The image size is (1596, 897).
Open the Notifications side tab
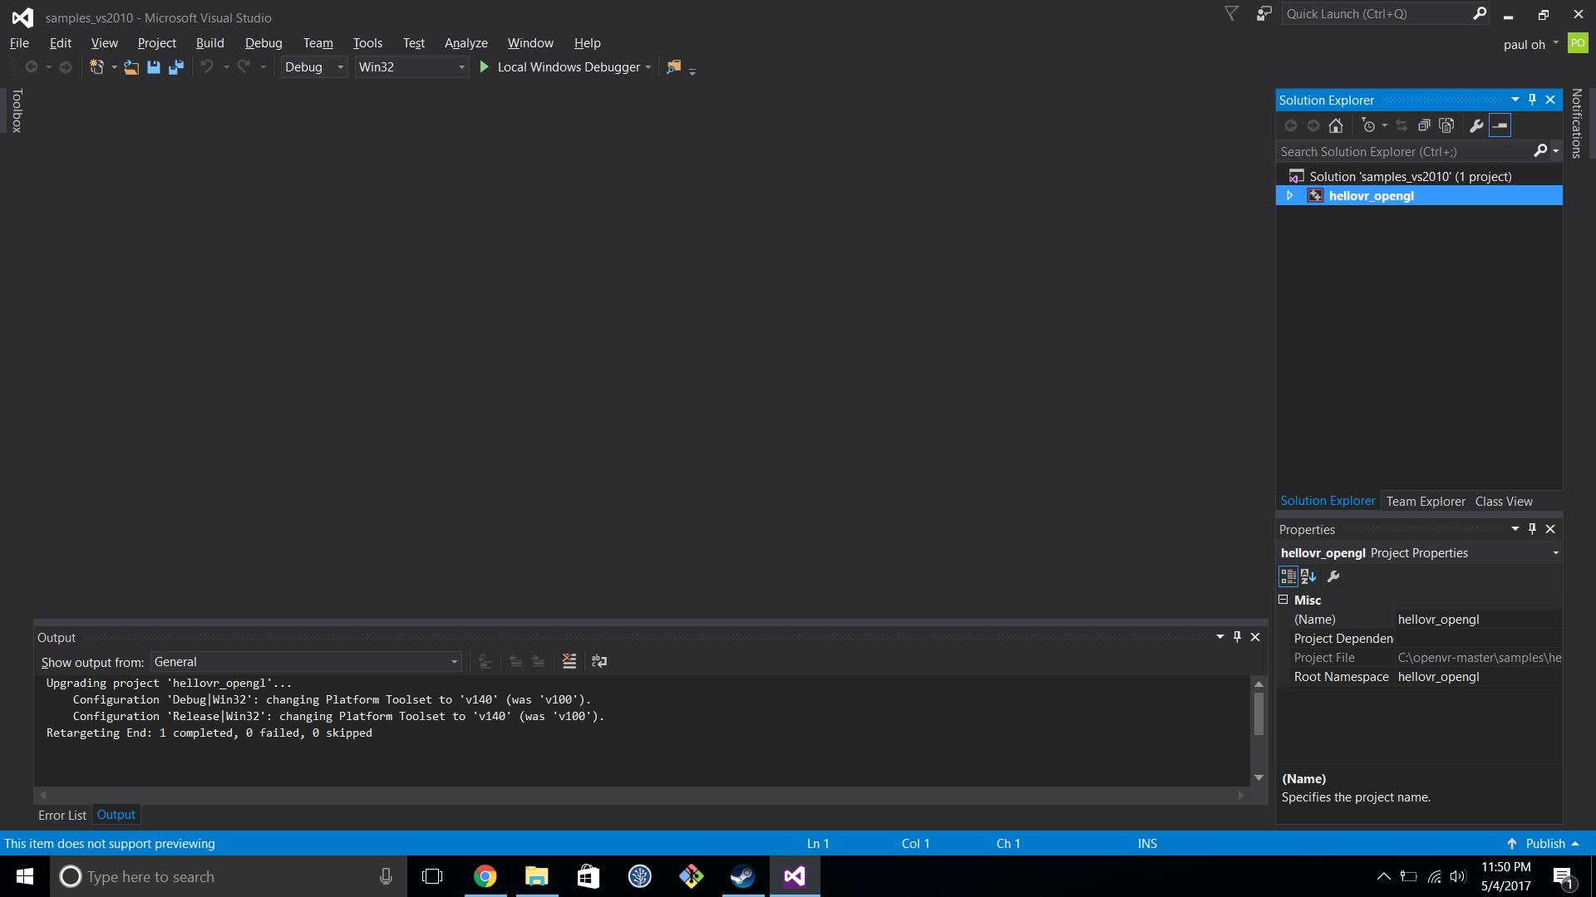pos(1577,123)
